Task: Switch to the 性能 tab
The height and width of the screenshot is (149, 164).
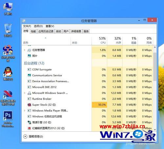Action: [33, 31]
